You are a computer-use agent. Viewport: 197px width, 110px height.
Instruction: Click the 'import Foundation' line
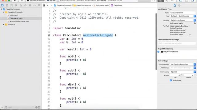(67, 28)
